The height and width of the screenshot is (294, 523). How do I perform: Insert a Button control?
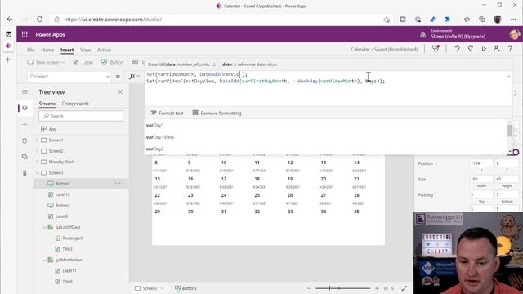[113, 62]
